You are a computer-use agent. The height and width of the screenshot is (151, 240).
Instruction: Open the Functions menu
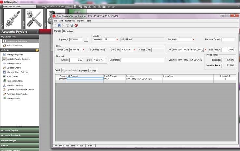point(70,21)
